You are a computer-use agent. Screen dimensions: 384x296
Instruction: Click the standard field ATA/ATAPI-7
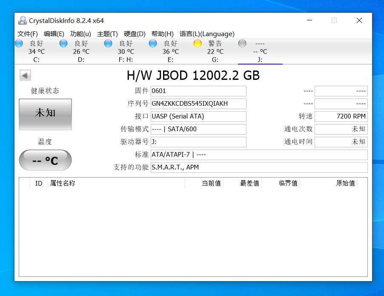pos(259,155)
